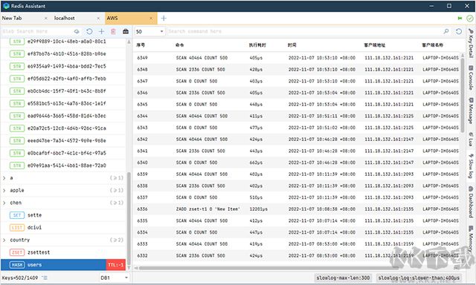Open the DB1 database dropdown
The image size is (476, 285).
pyautogui.click(x=115, y=278)
